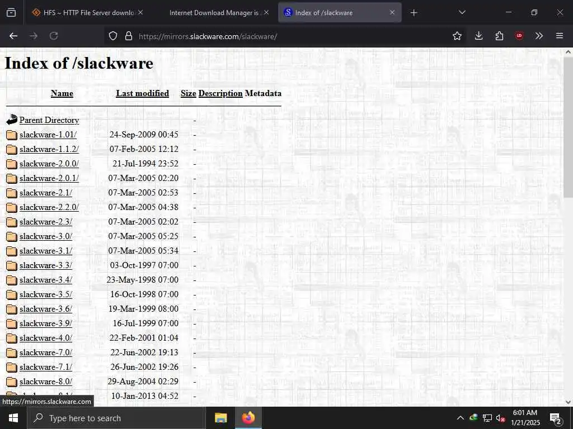Click the page vertical scrollbar thumb

coord(569,128)
